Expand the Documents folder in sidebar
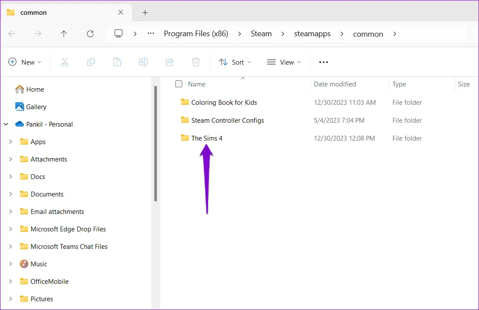The height and width of the screenshot is (310, 479). coord(10,194)
